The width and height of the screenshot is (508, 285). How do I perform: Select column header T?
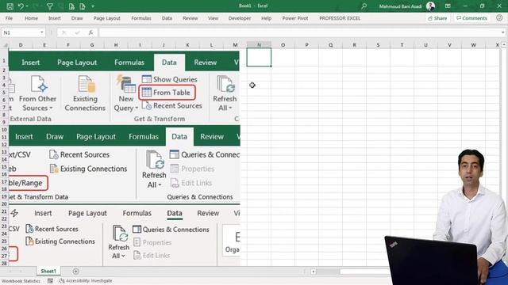point(402,45)
